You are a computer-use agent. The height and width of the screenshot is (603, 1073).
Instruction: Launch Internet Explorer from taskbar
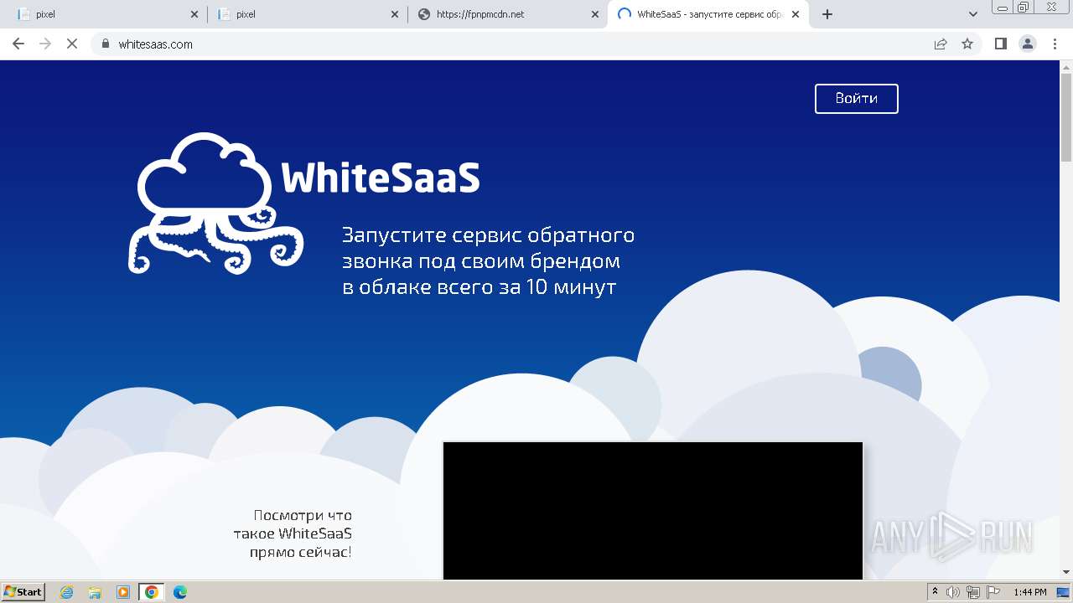(67, 592)
